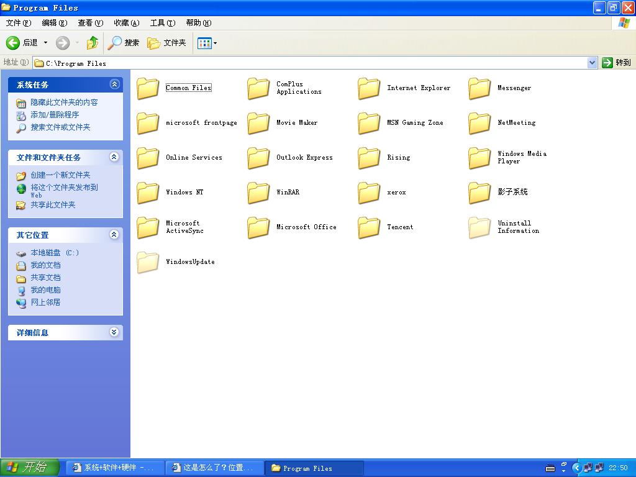The width and height of the screenshot is (636, 477).
Task: Open the File (文件) menu
Action: (18, 23)
